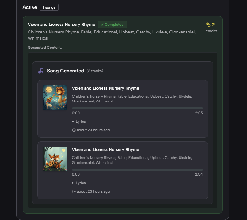247x220 pixels.
Task: Expand Lyrics for the 2:05 track
Action: point(79,122)
